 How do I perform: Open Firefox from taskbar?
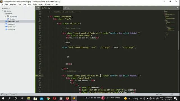click(x=67, y=98)
